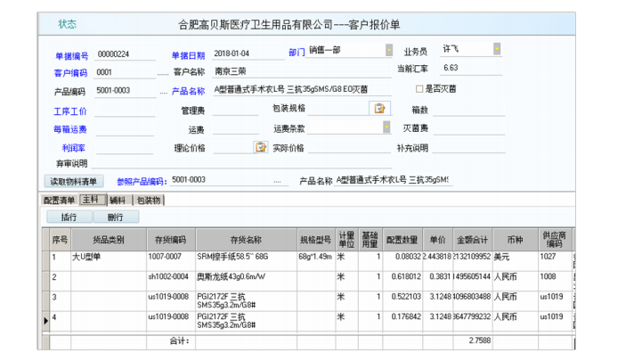Click the 单价 column header
This screenshot has height=361, width=626.
pyautogui.click(x=437, y=240)
